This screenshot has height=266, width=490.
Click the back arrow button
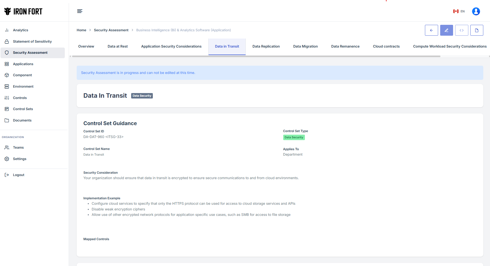pyautogui.click(x=431, y=30)
